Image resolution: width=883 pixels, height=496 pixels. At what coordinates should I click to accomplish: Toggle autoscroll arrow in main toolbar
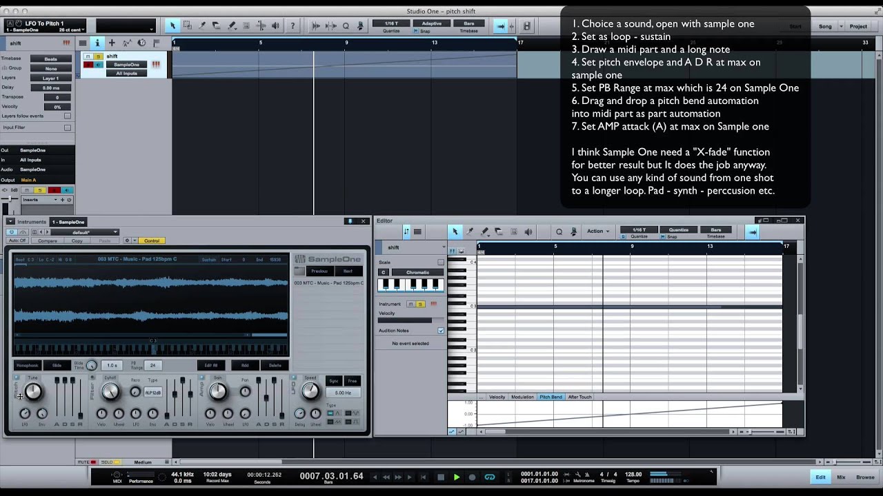[501, 26]
